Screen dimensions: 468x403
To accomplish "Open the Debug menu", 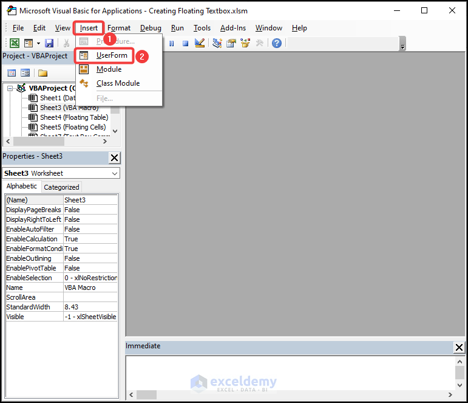I will tap(151, 28).
